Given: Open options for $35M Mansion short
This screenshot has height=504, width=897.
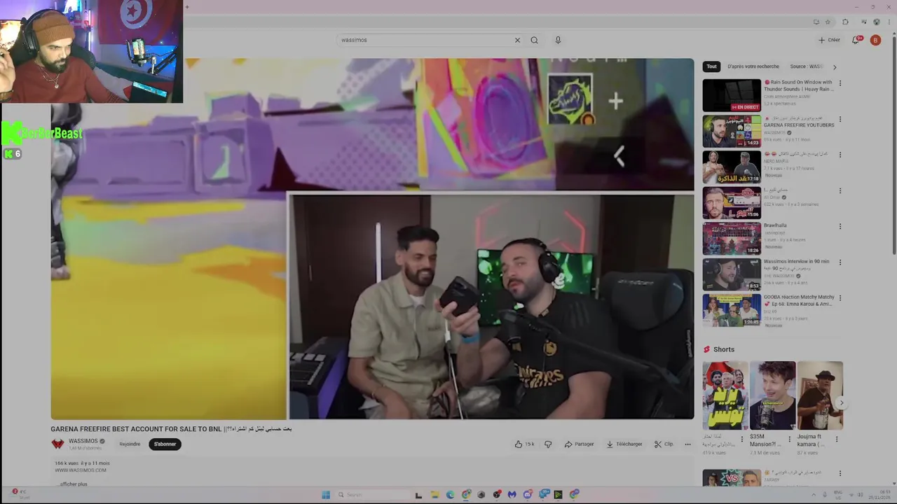Looking at the screenshot, I should [x=789, y=439].
